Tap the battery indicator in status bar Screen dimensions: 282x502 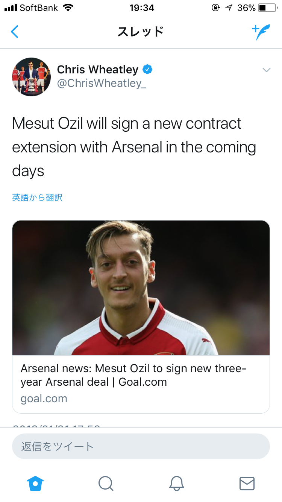[267, 8]
